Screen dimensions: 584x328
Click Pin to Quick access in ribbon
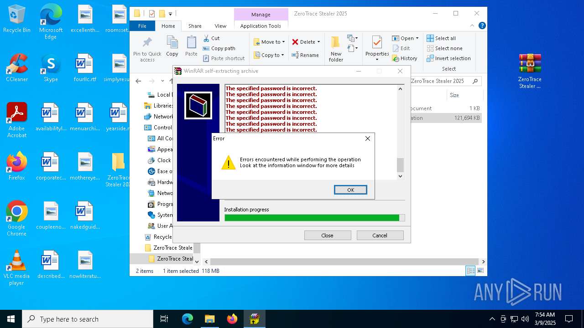tap(147, 50)
